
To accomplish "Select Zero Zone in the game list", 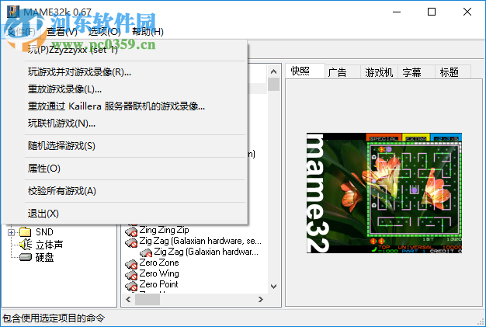I will [159, 263].
